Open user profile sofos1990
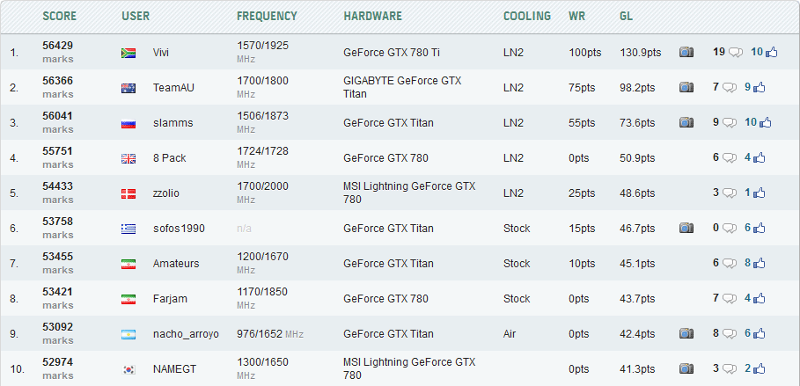Viewport: 800px width, 386px height. 179,228
